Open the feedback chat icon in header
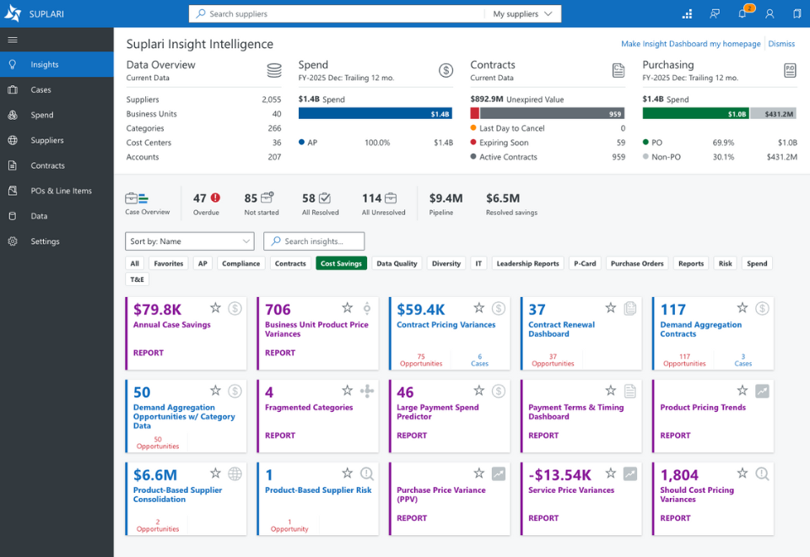The width and height of the screenshot is (810, 557). [715, 14]
